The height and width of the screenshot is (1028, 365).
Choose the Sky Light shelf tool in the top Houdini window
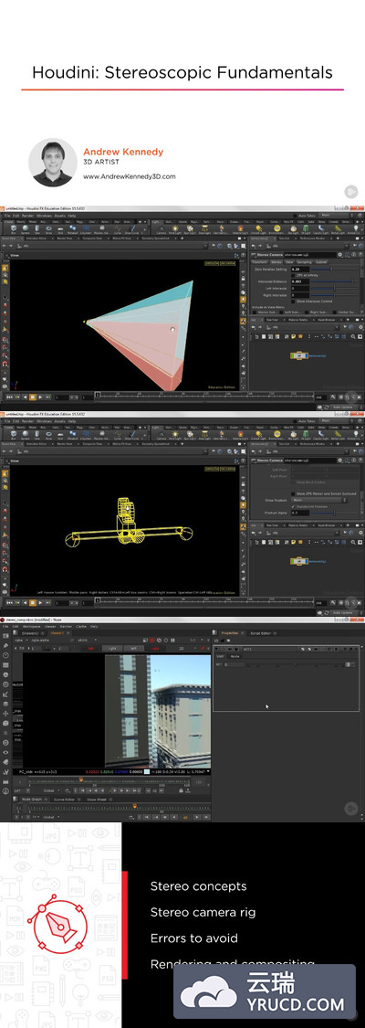click(x=294, y=228)
